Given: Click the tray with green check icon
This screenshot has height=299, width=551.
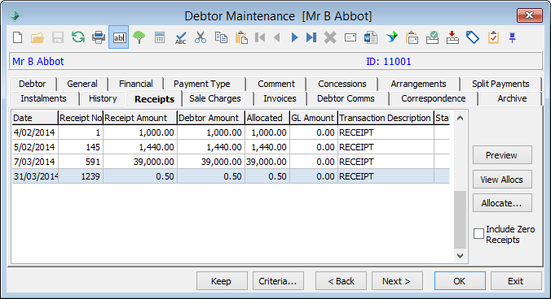Looking at the screenshot, I should [x=432, y=37].
